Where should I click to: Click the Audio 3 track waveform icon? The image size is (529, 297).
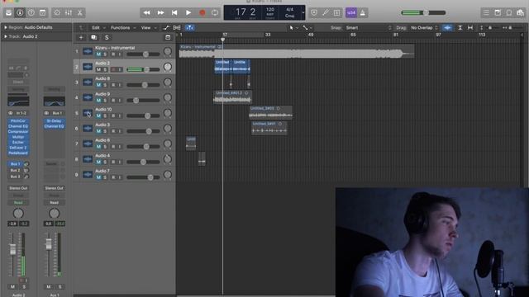[x=88, y=129]
